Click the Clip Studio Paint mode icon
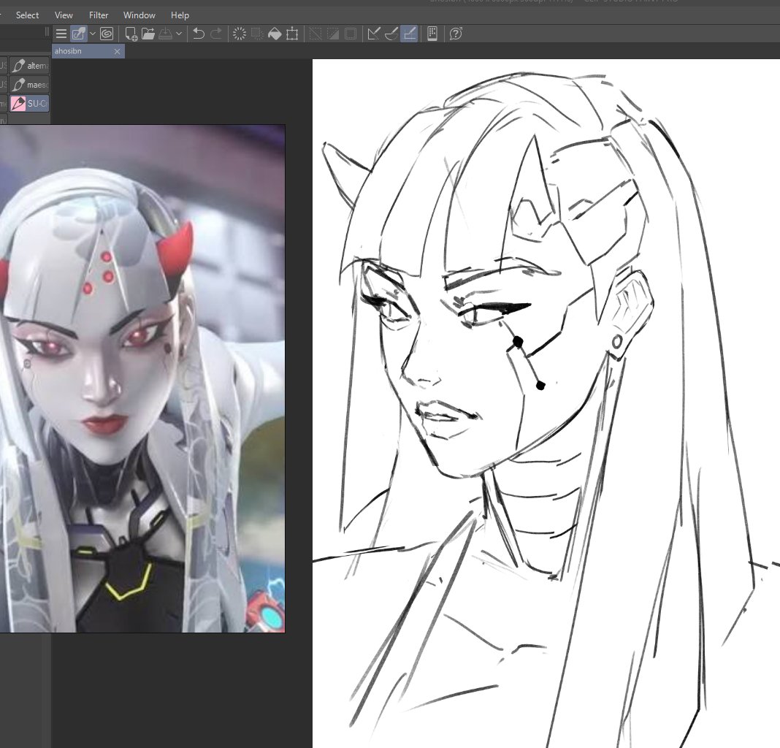The image size is (780, 748). coord(79,34)
